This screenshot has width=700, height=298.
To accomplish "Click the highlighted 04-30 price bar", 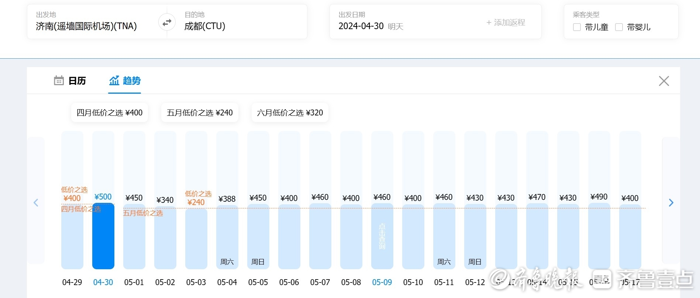I will (x=103, y=236).
